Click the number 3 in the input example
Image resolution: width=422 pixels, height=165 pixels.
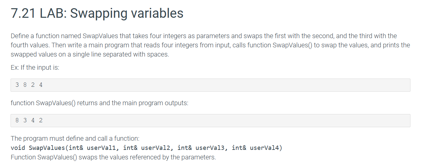pyautogui.click(x=17, y=85)
